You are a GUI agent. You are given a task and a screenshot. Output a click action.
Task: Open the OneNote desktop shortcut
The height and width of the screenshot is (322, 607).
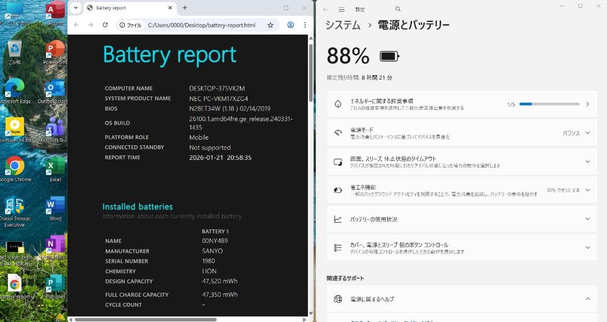[x=55, y=248]
